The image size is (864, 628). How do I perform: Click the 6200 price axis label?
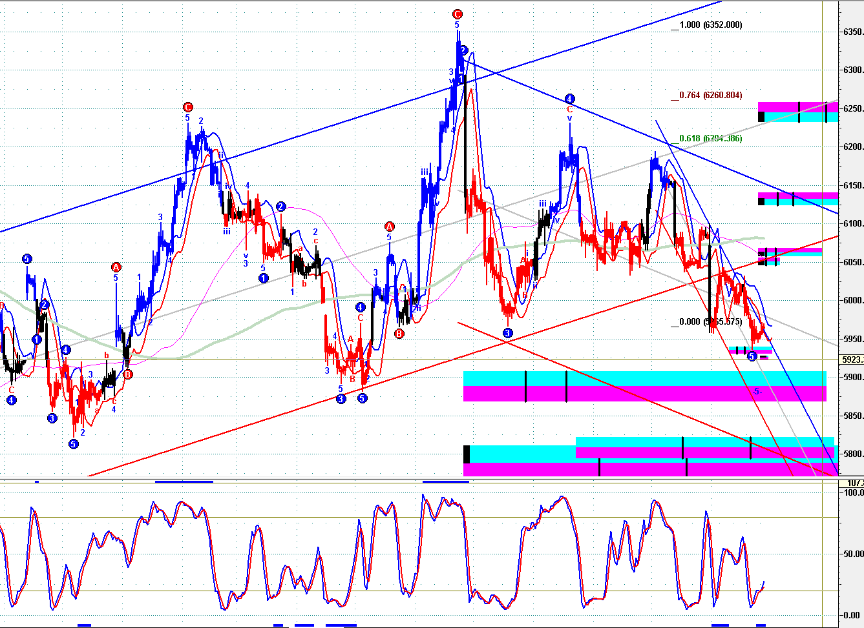pyautogui.click(x=853, y=147)
